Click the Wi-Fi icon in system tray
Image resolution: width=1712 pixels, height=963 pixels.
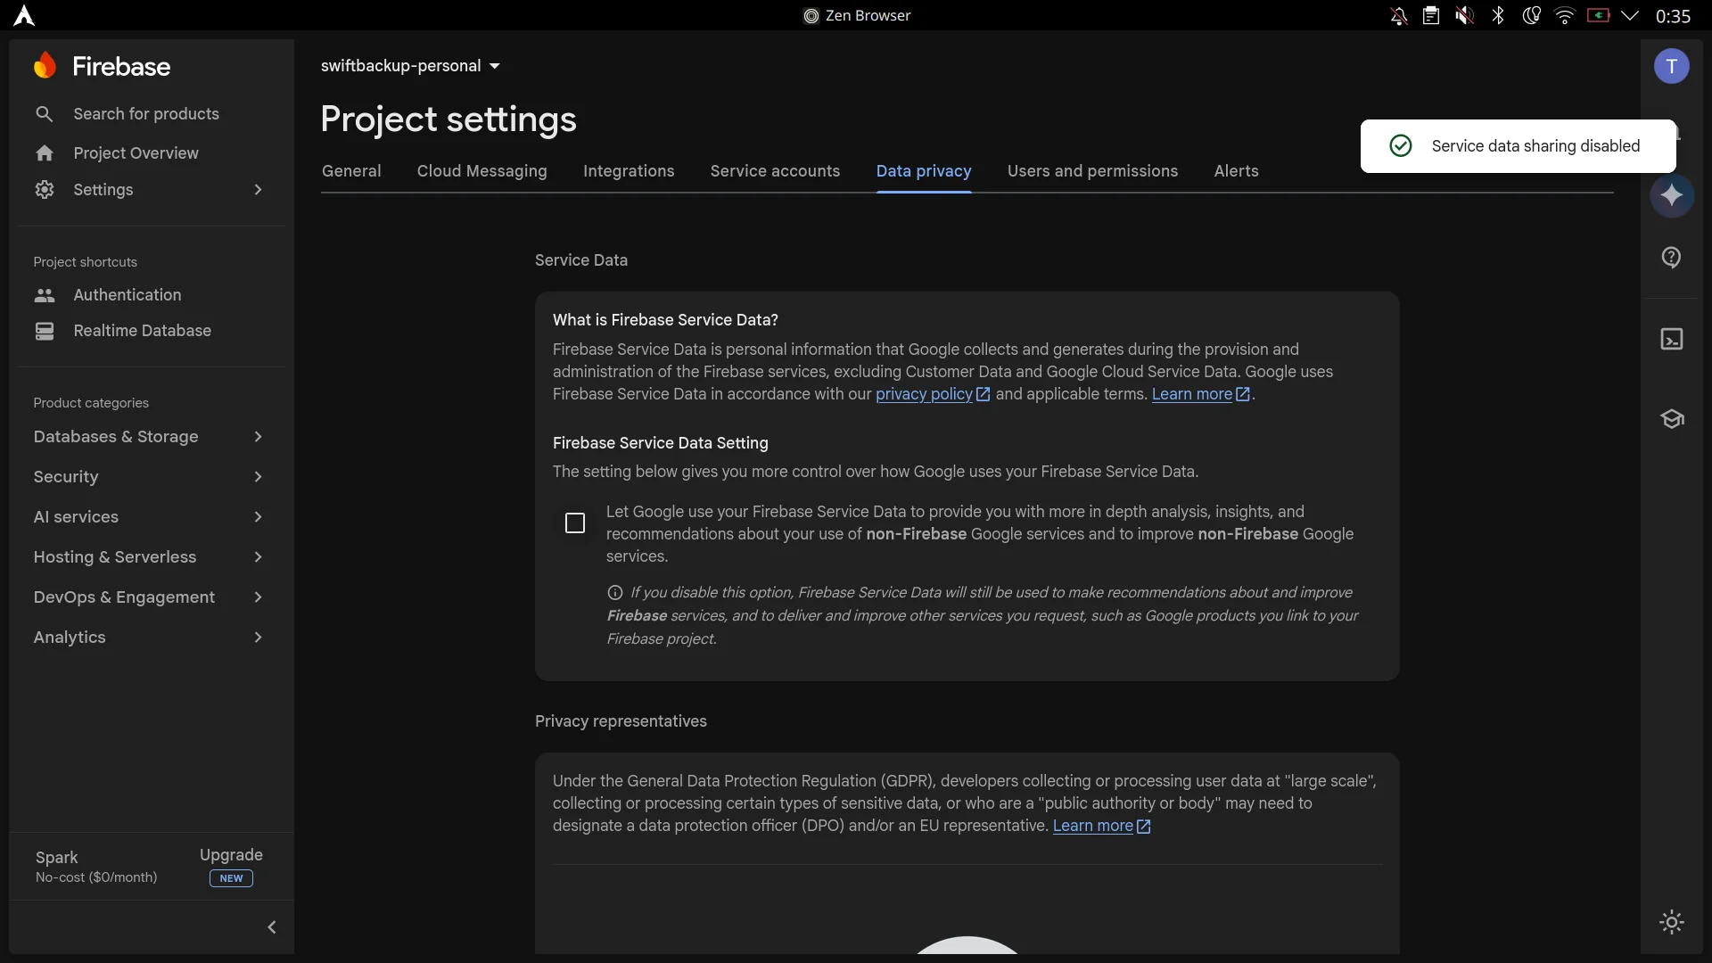1564,16
